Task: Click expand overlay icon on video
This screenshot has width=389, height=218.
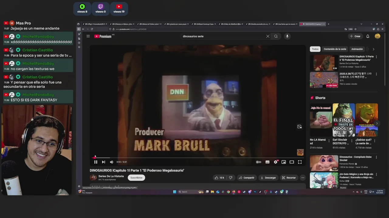Action: (299, 127)
